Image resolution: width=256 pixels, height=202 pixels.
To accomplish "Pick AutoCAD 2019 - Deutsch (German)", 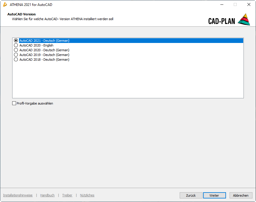I will pos(16,55).
